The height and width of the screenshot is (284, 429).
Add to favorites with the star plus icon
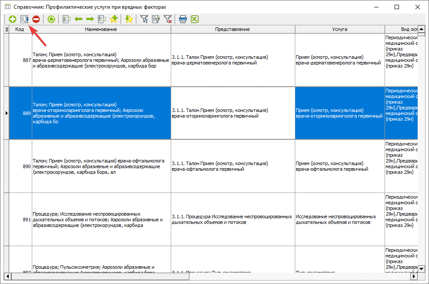pyautogui.click(x=114, y=19)
